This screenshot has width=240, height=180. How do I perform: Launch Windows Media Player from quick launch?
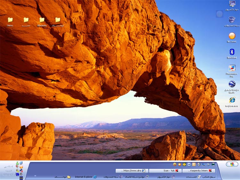click(199, 164)
